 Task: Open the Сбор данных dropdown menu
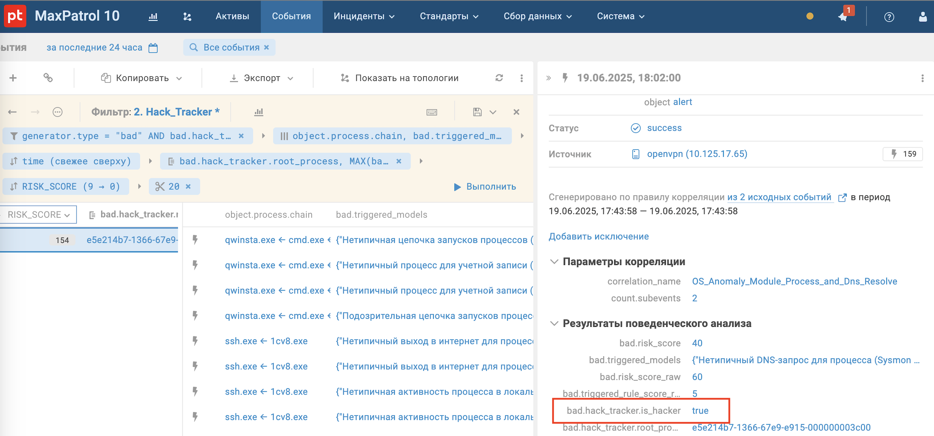point(538,16)
